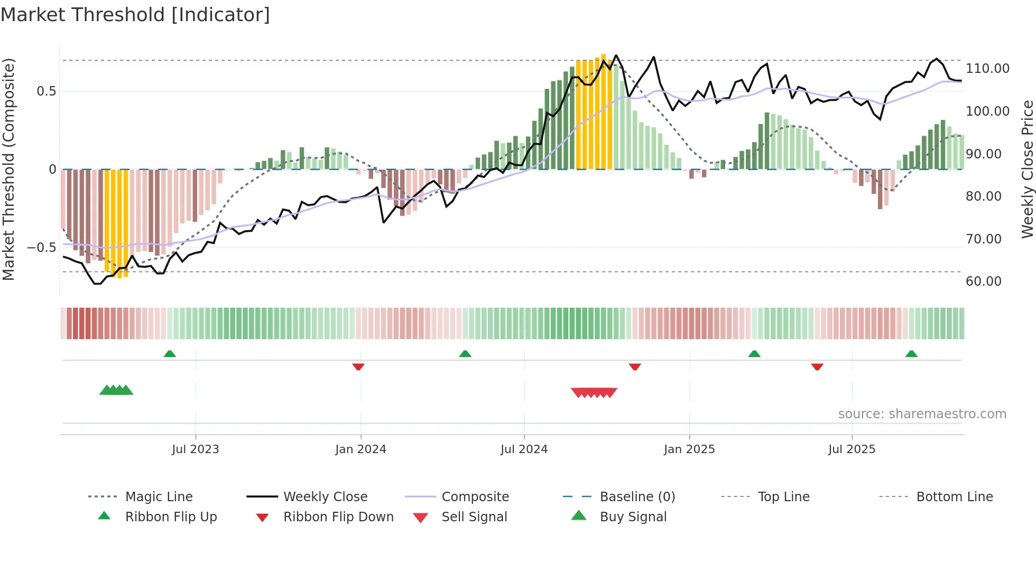Click the Jan 2025 x-axis label
1036x582 pixels.
click(x=689, y=449)
